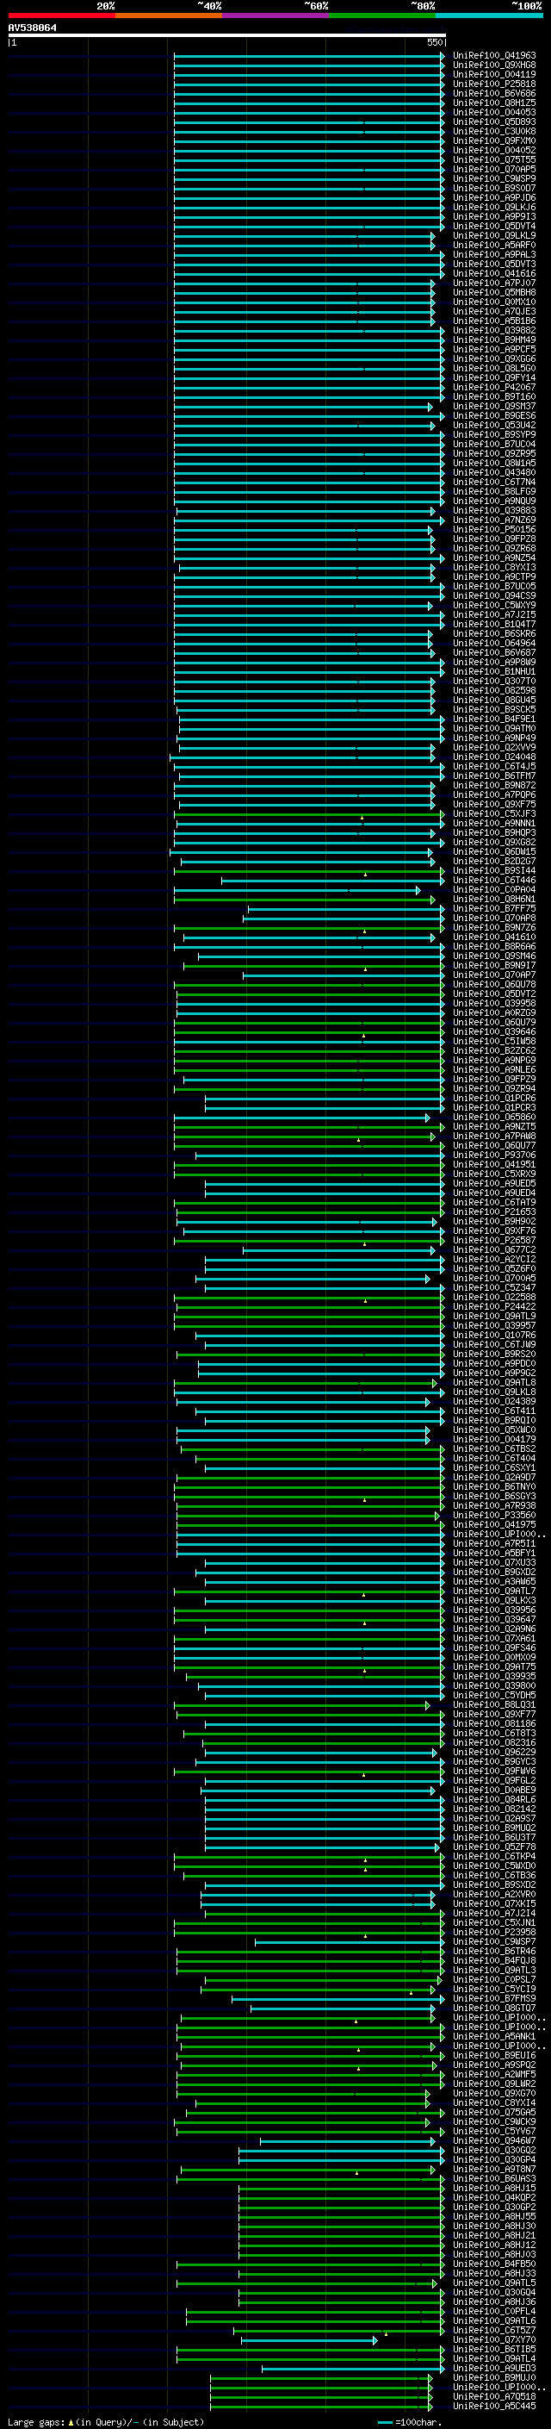551x2429 pixels.
Task: Select the UniRef100_A5ARF0 label
Action: pyautogui.click(x=494, y=246)
